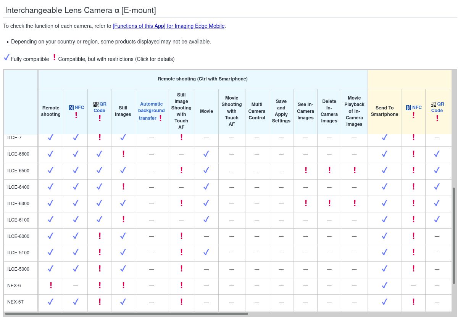Screen dimensions: 463x318
Task: Click ILCE-6500 Movie Playback restriction icon
Action: point(355,170)
